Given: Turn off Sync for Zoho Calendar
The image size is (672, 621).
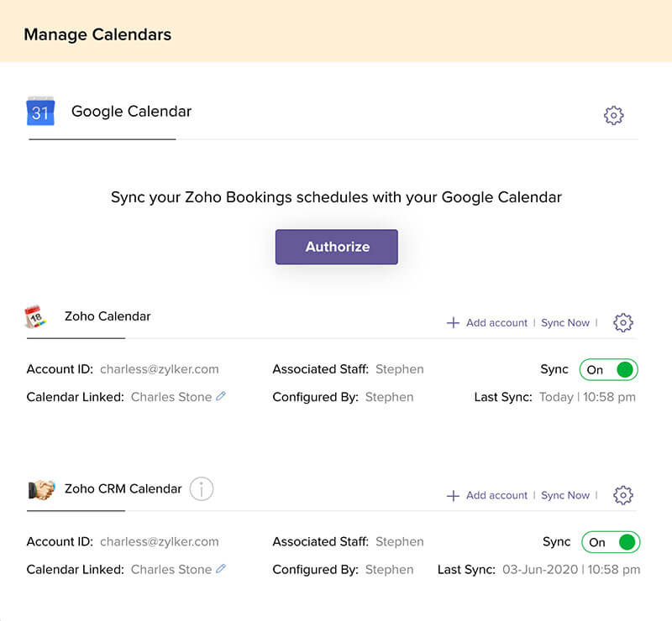Looking at the screenshot, I should click(x=609, y=369).
